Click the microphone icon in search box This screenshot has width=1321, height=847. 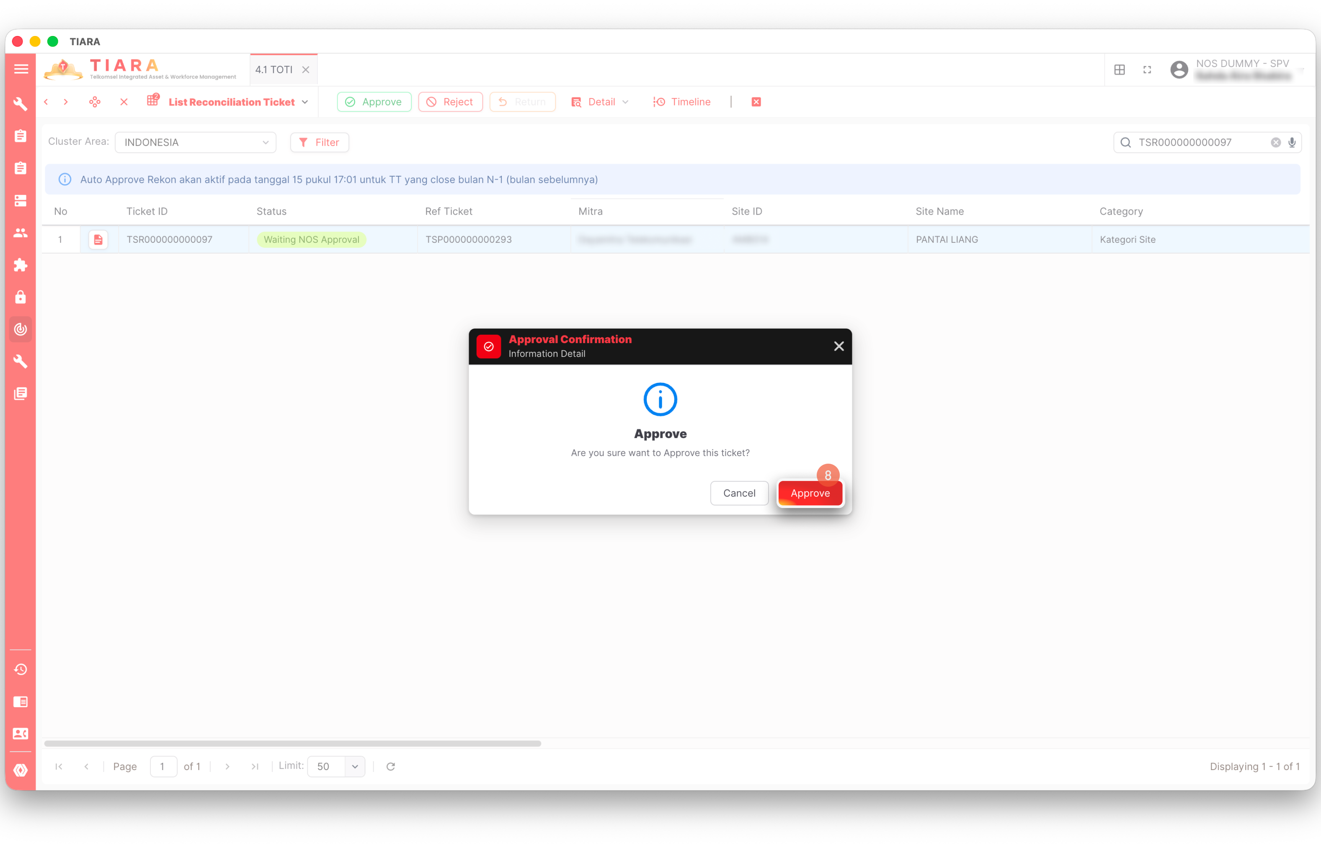point(1291,142)
